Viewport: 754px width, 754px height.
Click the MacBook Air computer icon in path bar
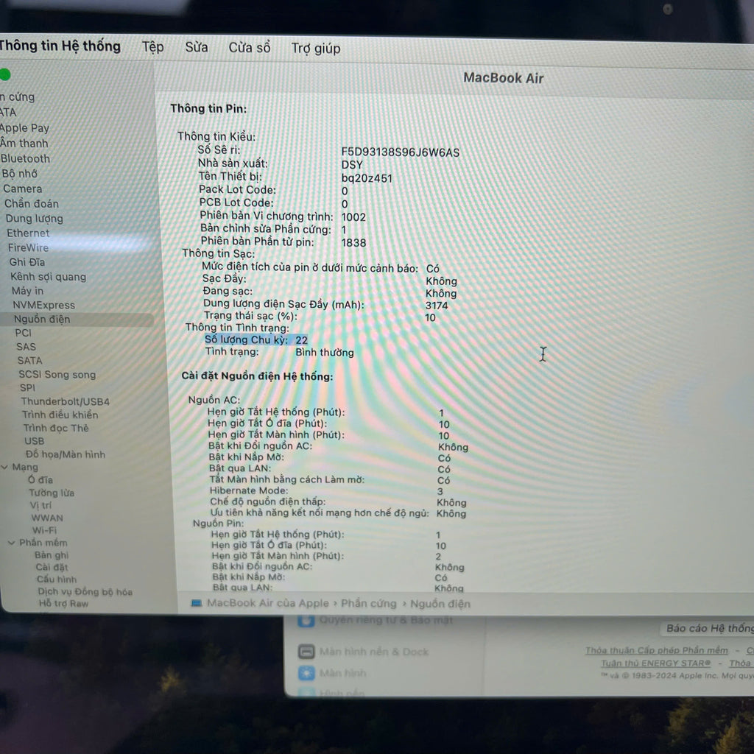point(196,603)
